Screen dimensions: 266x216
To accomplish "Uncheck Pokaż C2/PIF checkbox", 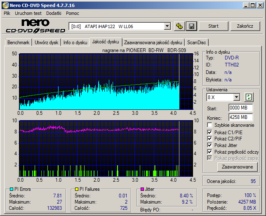I will pyautogui.click(x=210, y=138).
